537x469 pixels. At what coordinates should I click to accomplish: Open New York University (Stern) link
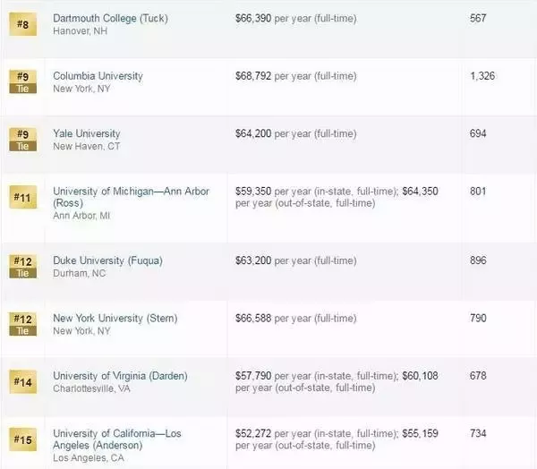click(x=115, y=319)
